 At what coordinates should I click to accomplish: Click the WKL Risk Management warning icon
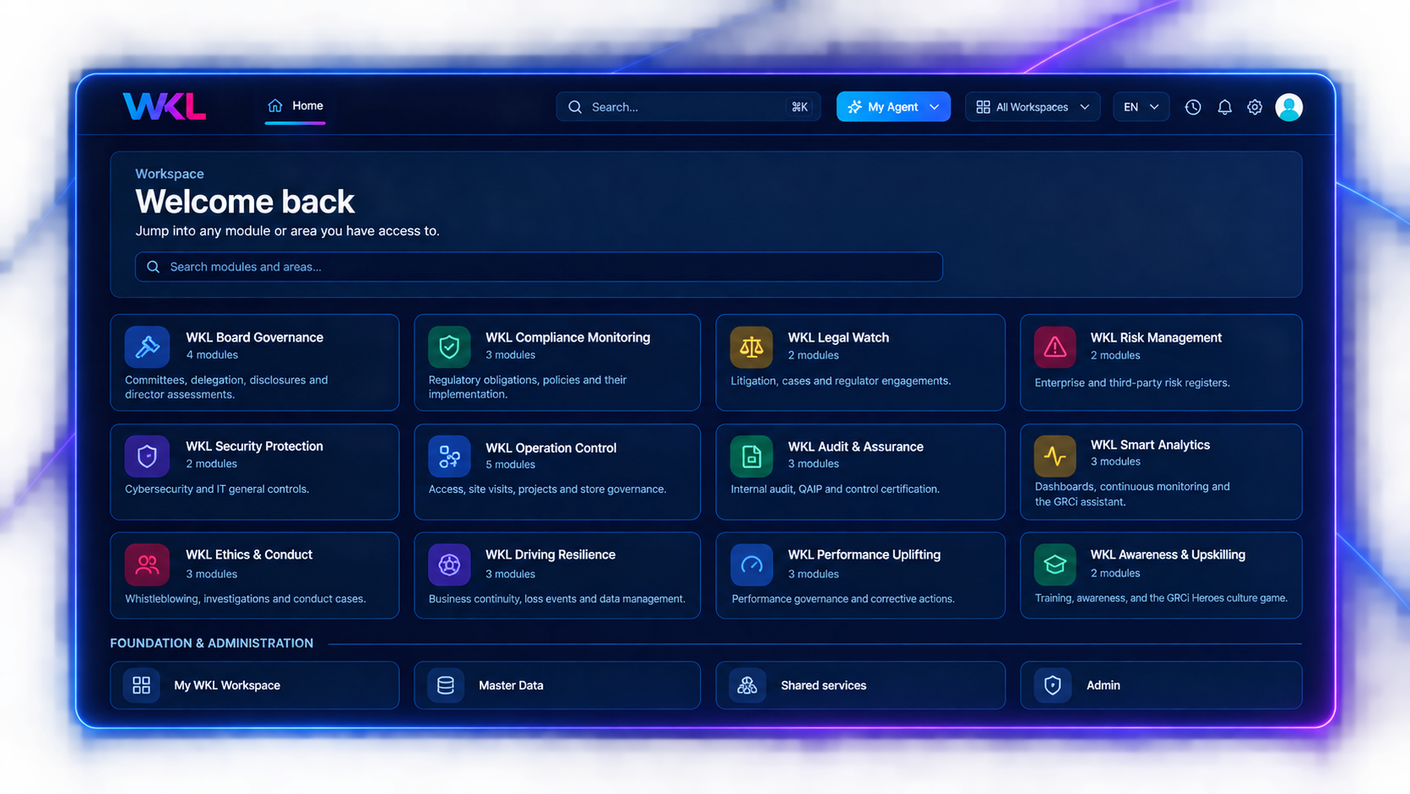pyautogui.click(x=1055, y=347)
